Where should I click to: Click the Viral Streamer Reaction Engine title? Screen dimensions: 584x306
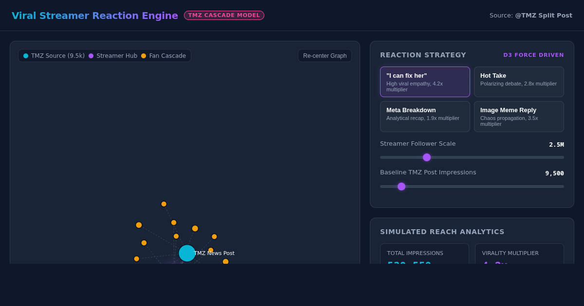coord(95,16)
